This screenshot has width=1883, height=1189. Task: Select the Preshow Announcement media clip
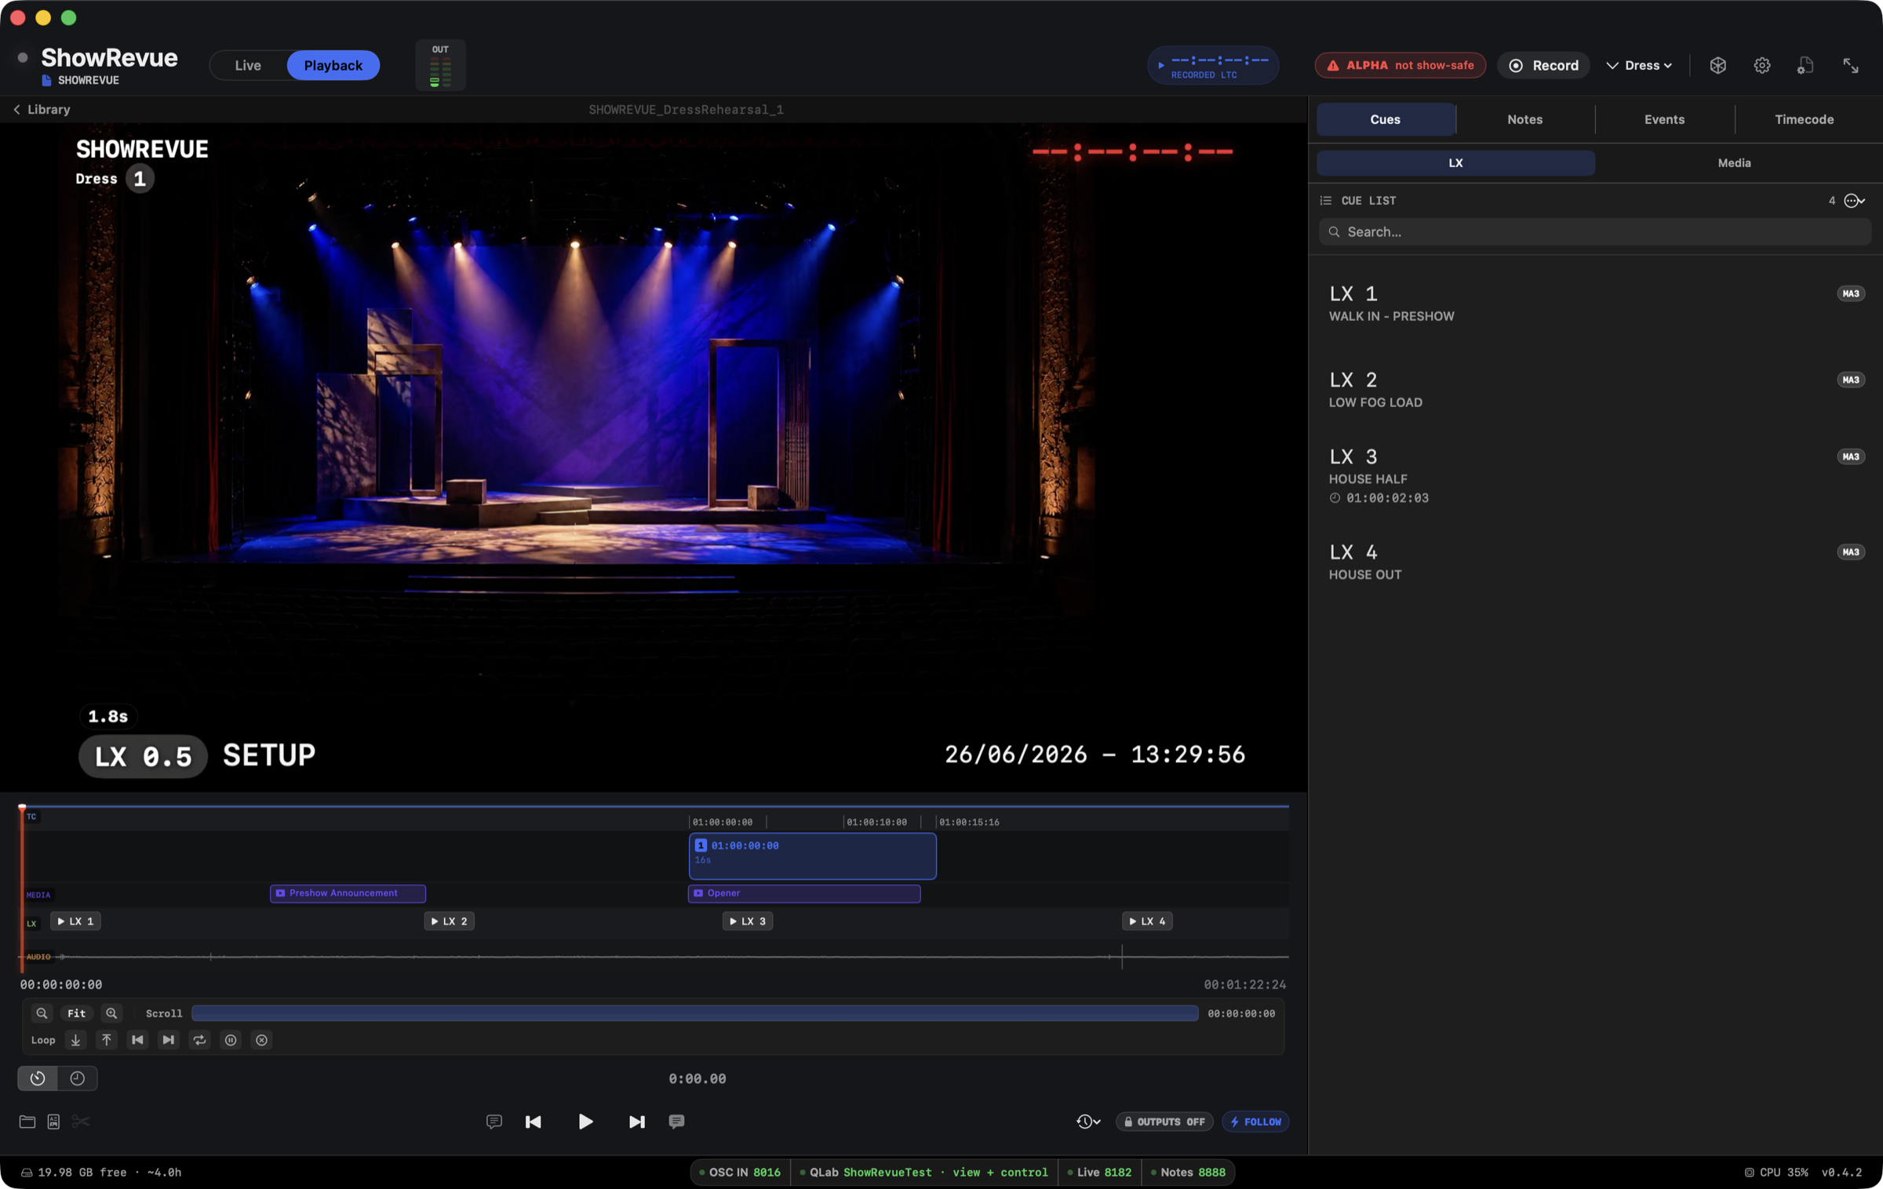point(348,893)
